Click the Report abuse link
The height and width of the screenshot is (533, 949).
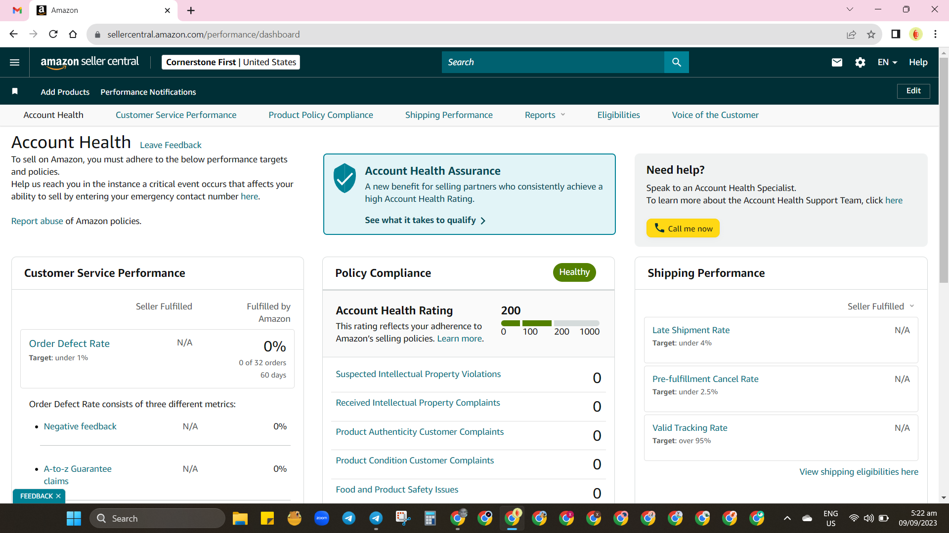coord(37,221)
